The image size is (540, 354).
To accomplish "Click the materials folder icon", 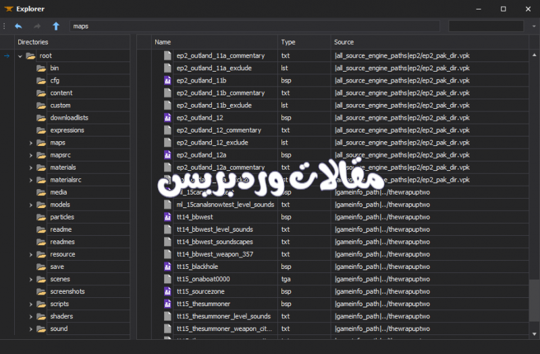I will pyautogui.click(x=41, y=168).
